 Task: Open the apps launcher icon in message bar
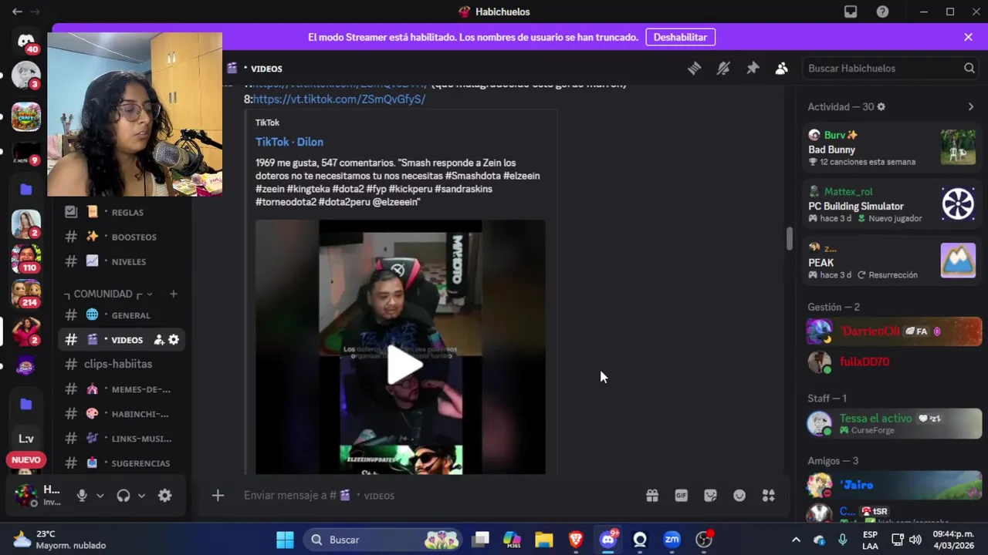click(x=769, y=496)
